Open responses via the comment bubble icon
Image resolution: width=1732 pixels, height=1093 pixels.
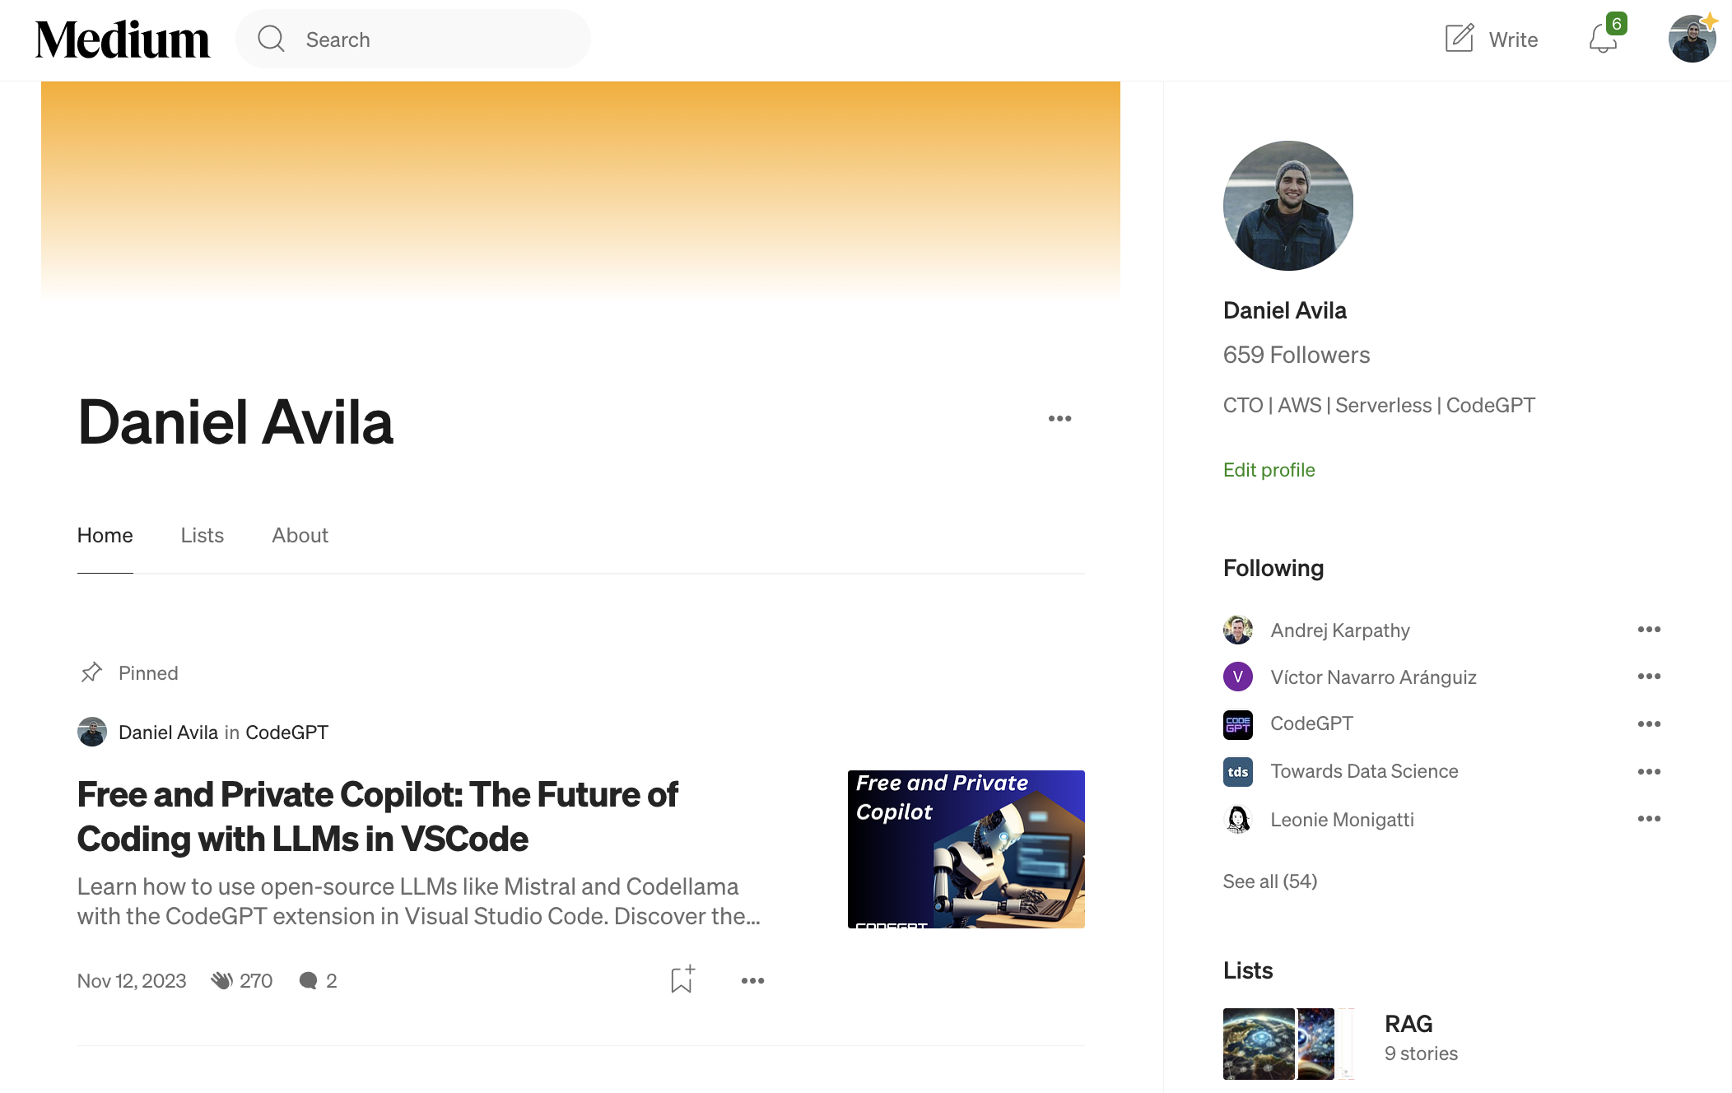(308, 980)
